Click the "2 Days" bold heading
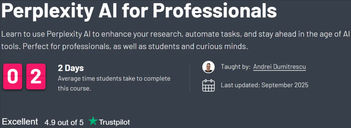 [x=71, y=68]
